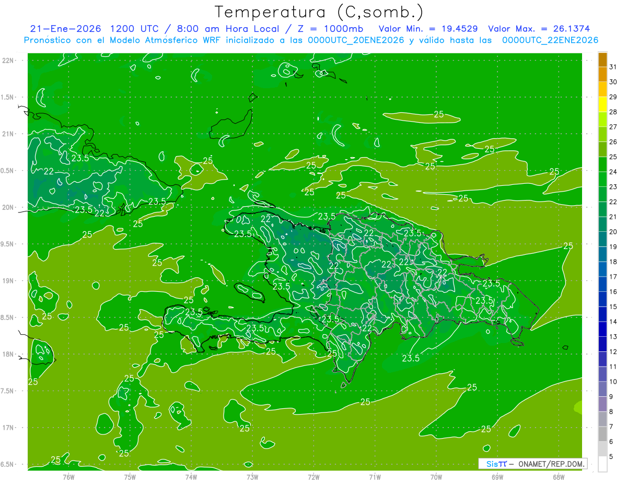Click the "Valor Max. = 26.1374" readout
This screenshot has width=627, height=484.
pos(539,29)
